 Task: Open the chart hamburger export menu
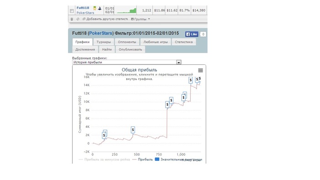click(x=200, y=70)
